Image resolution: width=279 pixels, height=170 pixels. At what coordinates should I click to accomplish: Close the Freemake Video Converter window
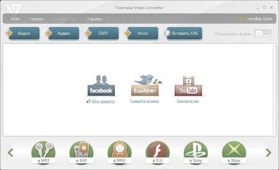coord(272,7)
